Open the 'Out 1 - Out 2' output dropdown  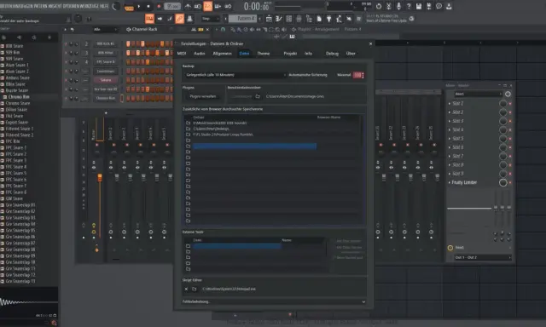[x=483, y=257]
